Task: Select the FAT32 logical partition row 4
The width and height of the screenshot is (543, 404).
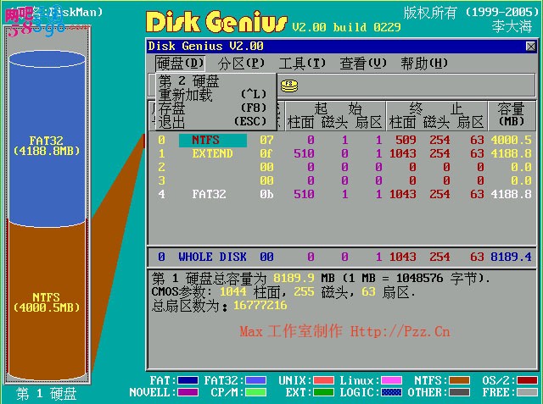Action: [x=344, y=194]
